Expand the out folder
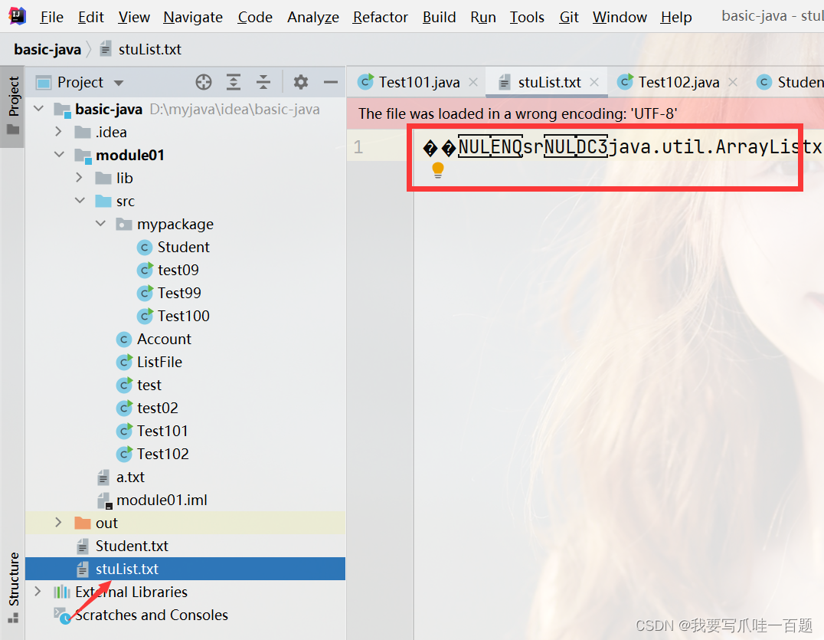 click(x=58, y=523)
